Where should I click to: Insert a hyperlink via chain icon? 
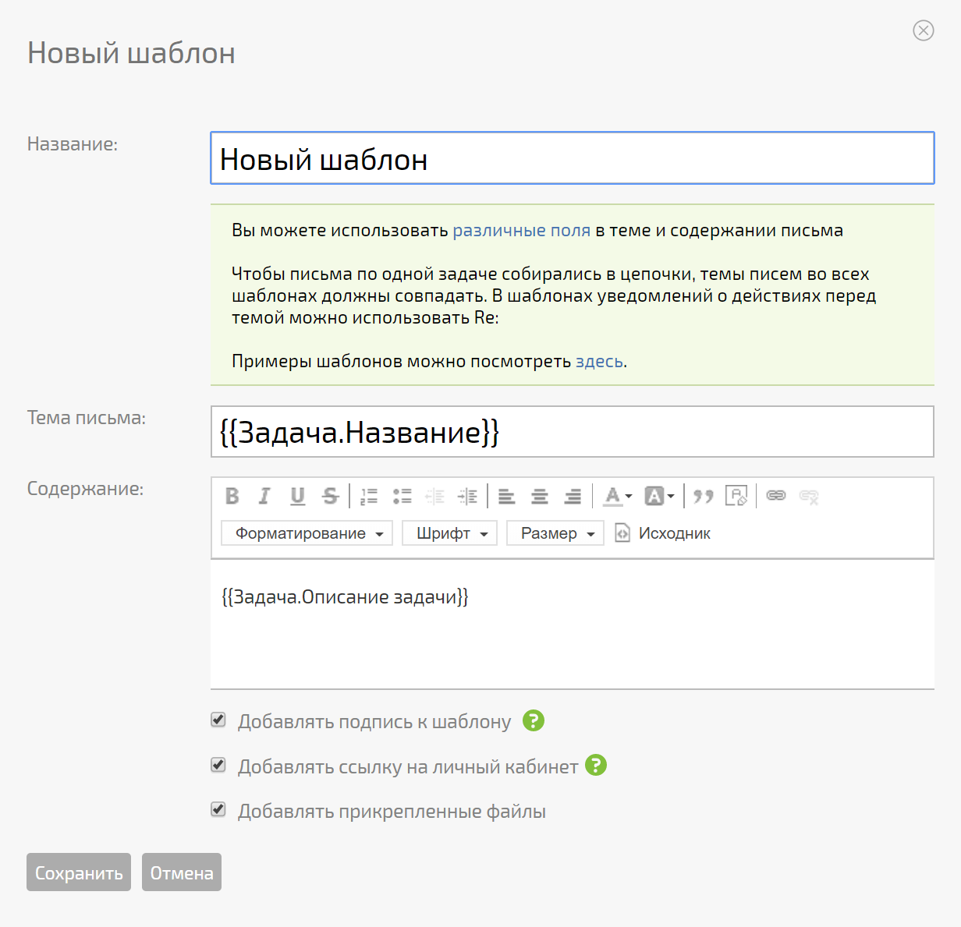tap(776, 496)
